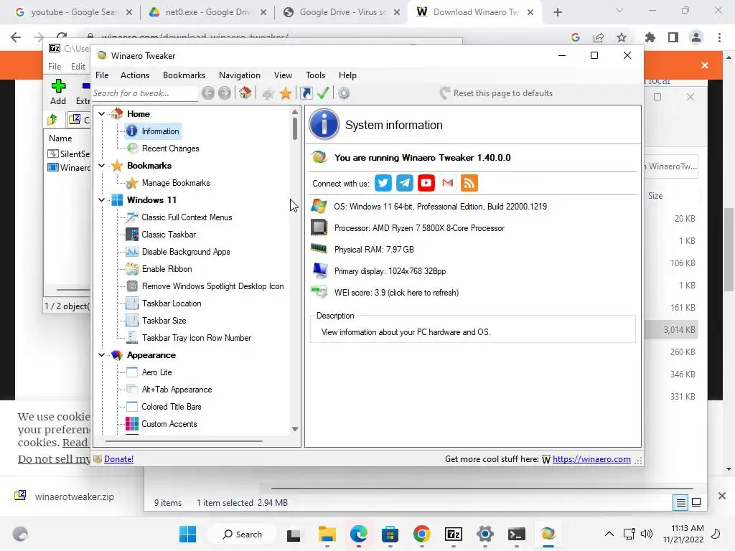Click the green checkmark toolbar icon

(323, 93)
